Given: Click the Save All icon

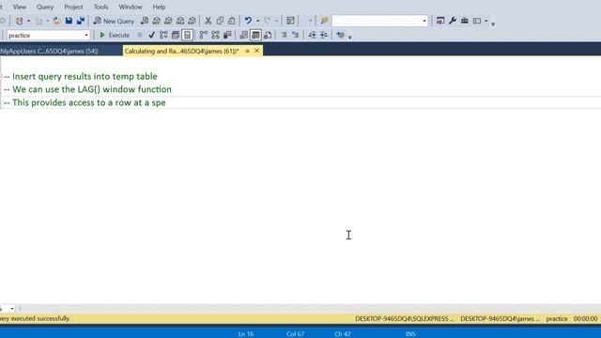Looking at the screenshot, I should [x=81, y=21].
